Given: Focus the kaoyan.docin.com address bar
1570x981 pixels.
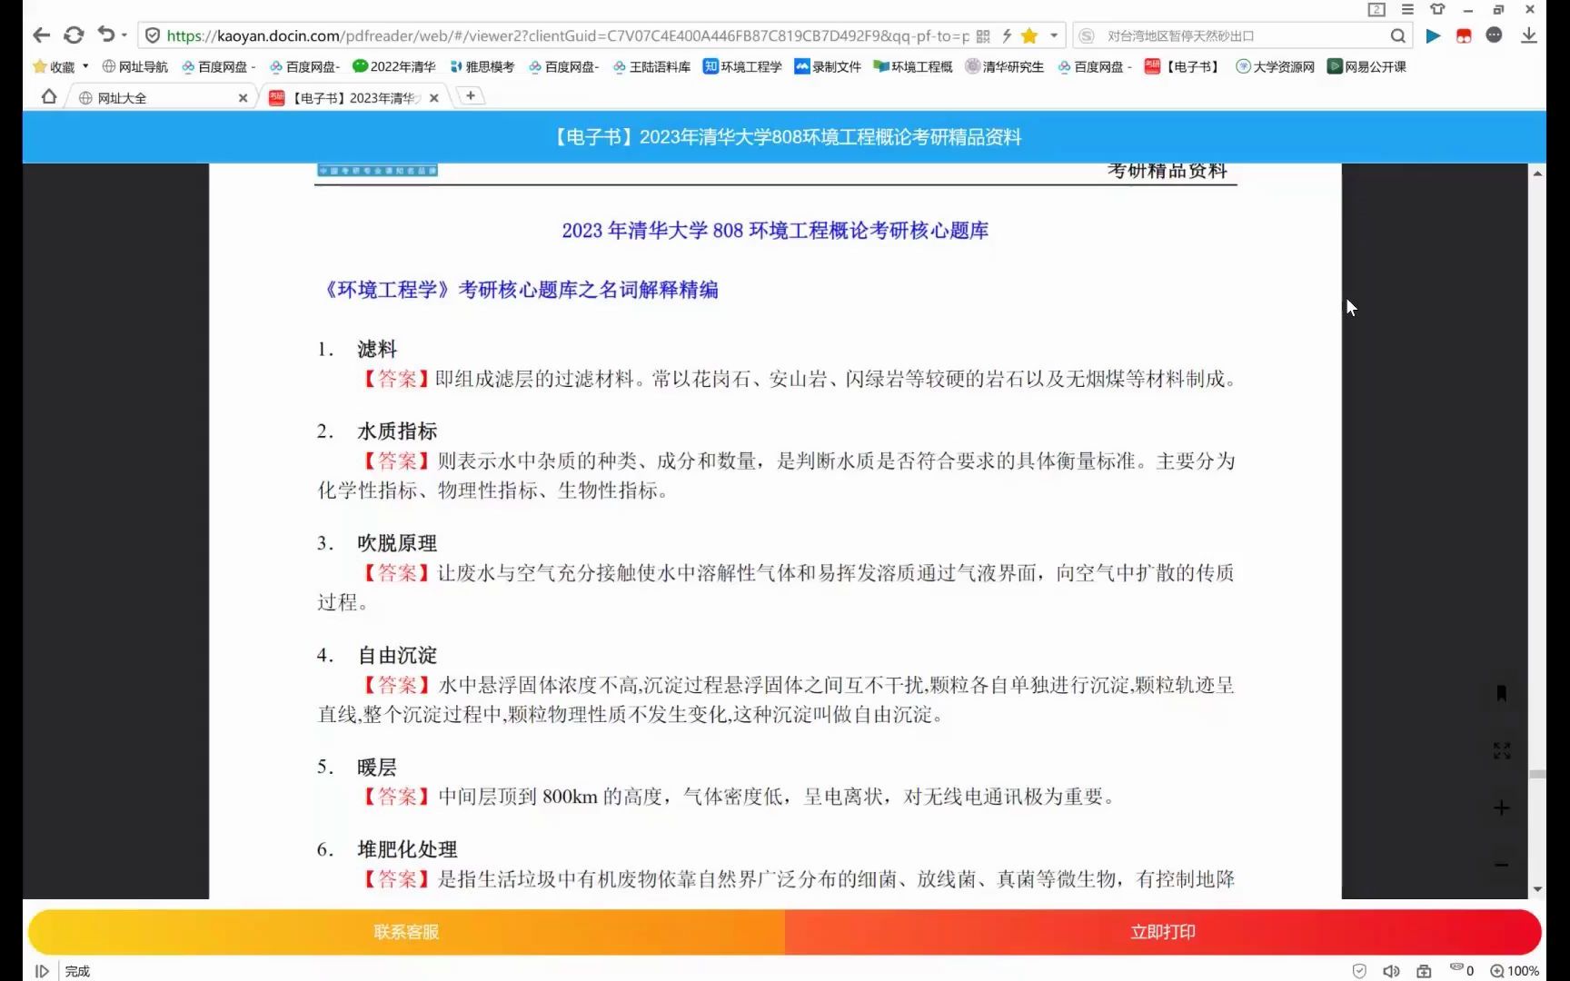Looking at the screenshot, I should [x=568, y=35].
